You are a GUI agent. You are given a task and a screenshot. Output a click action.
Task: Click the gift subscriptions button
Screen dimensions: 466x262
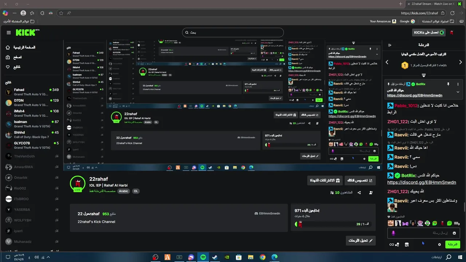click(325, 180)
